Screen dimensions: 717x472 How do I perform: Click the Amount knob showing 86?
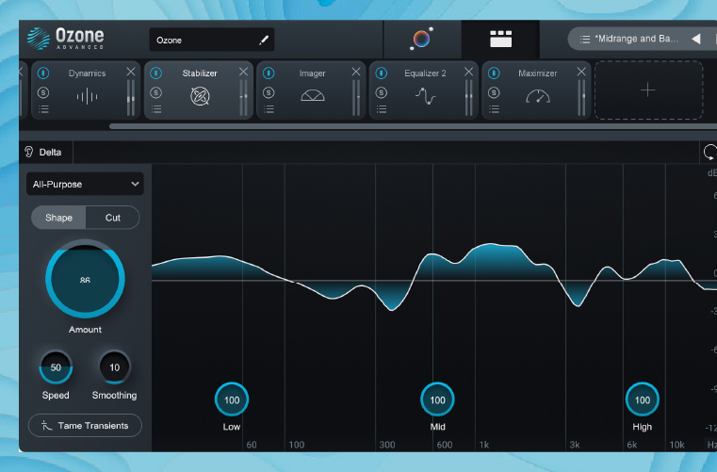tap(85, 279)
